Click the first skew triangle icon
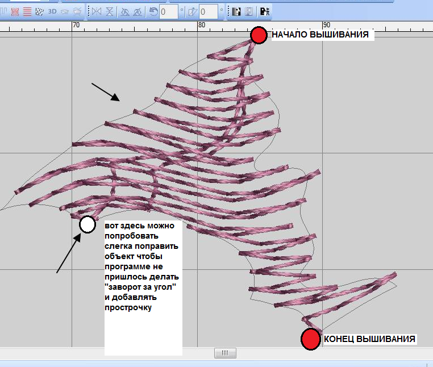The height and width of the screenshot is (367, 433). click(124, 11)
